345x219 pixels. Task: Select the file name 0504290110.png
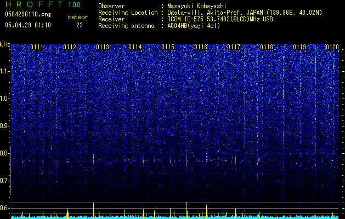28,15
